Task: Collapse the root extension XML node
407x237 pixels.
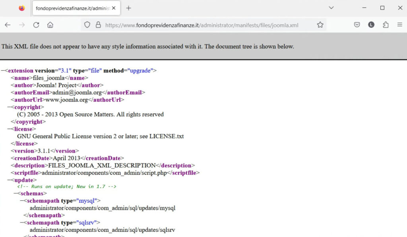Action: (3, 71)
